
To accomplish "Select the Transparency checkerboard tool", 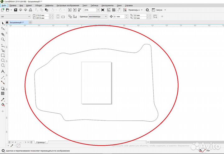I will coord(3,93).
